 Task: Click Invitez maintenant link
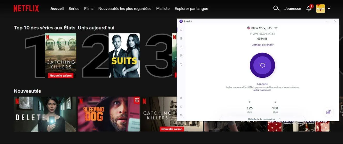pos(262,90)
